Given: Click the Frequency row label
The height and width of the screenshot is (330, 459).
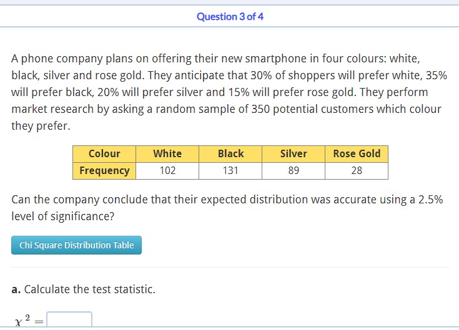Looking at the screenshot, I should (x=104, y=170).
